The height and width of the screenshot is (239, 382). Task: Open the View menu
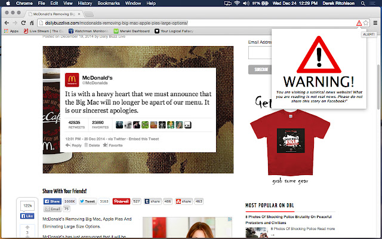click(x=68, y=3)
